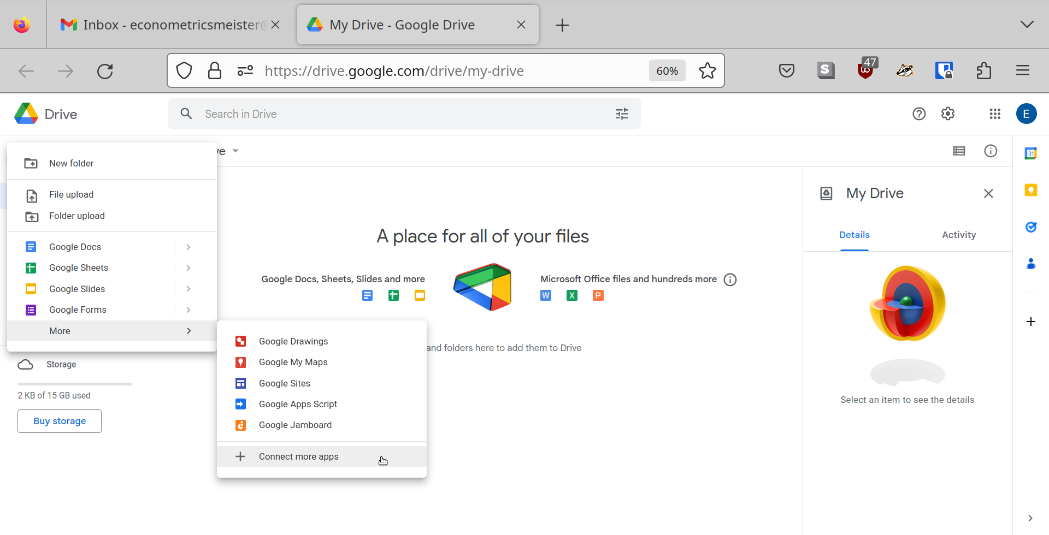Open the account avatar E
Viewport: 1049px width, 535px height.
coord(1027,114)
